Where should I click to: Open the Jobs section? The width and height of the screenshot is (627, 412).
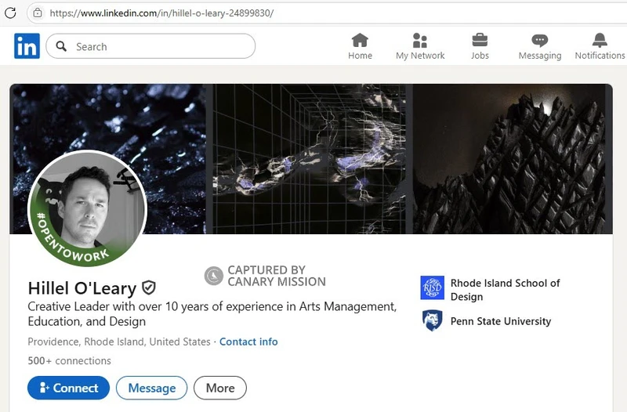[x=480, y=46]
